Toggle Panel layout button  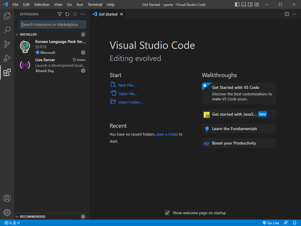click(x=244, y=4)
